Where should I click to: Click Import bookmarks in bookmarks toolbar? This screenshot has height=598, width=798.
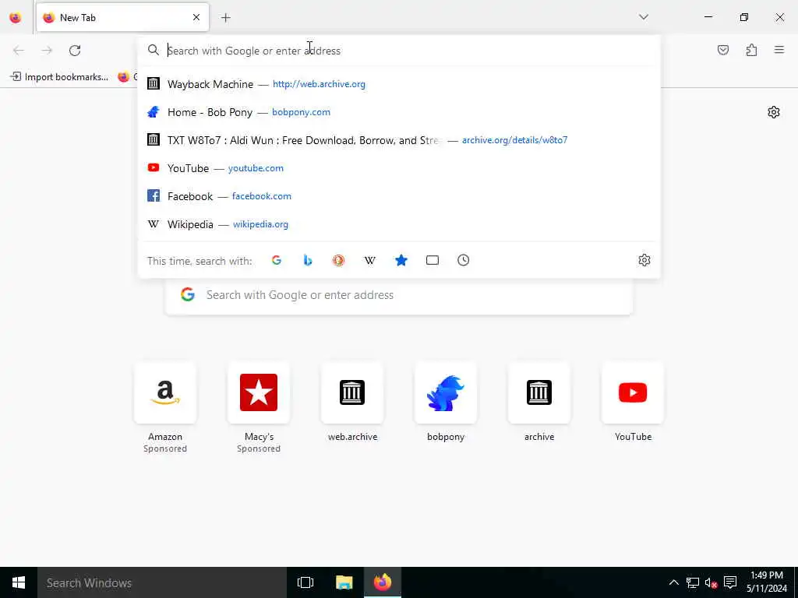pos(59,77)
